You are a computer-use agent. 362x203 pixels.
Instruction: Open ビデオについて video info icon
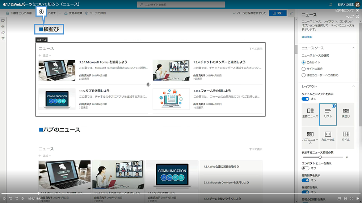tap(357, 10)
